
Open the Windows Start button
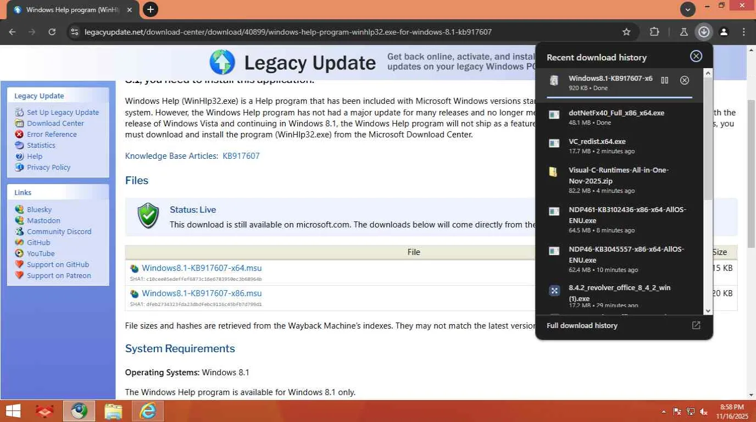pyautogui.click(x=13, y=411)
